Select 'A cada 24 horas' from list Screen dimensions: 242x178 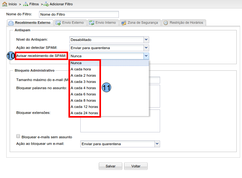(x=84, y=113)
